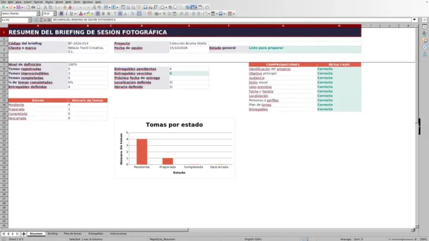Click the Copy icon in toolbar
This screenshot has width=429, height=241.
pyautogui.click(x=51, y=7)
